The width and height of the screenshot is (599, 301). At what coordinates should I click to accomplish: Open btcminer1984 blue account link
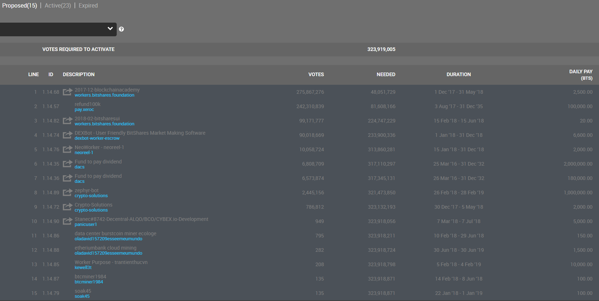(89, 282)
